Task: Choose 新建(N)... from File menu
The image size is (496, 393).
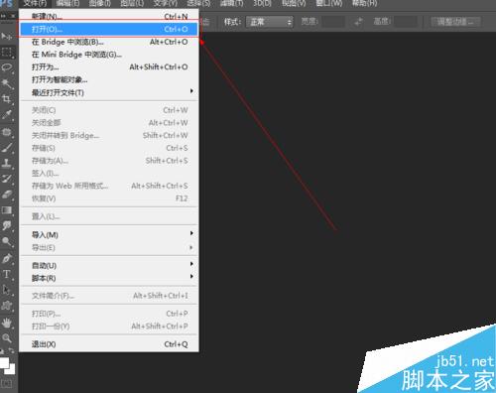Action: pyautogui.click(x=109, y=16)
